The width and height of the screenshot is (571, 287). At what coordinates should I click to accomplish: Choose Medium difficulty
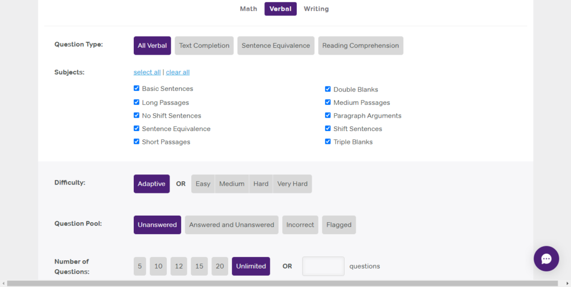click(x=231, y=184)
